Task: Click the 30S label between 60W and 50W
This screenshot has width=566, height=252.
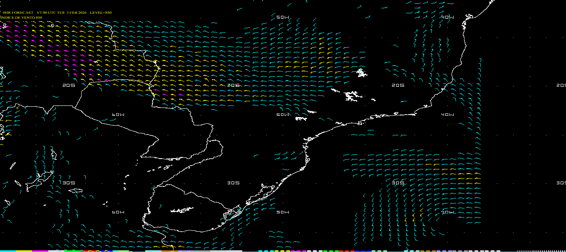Action: tap(233, 183)
